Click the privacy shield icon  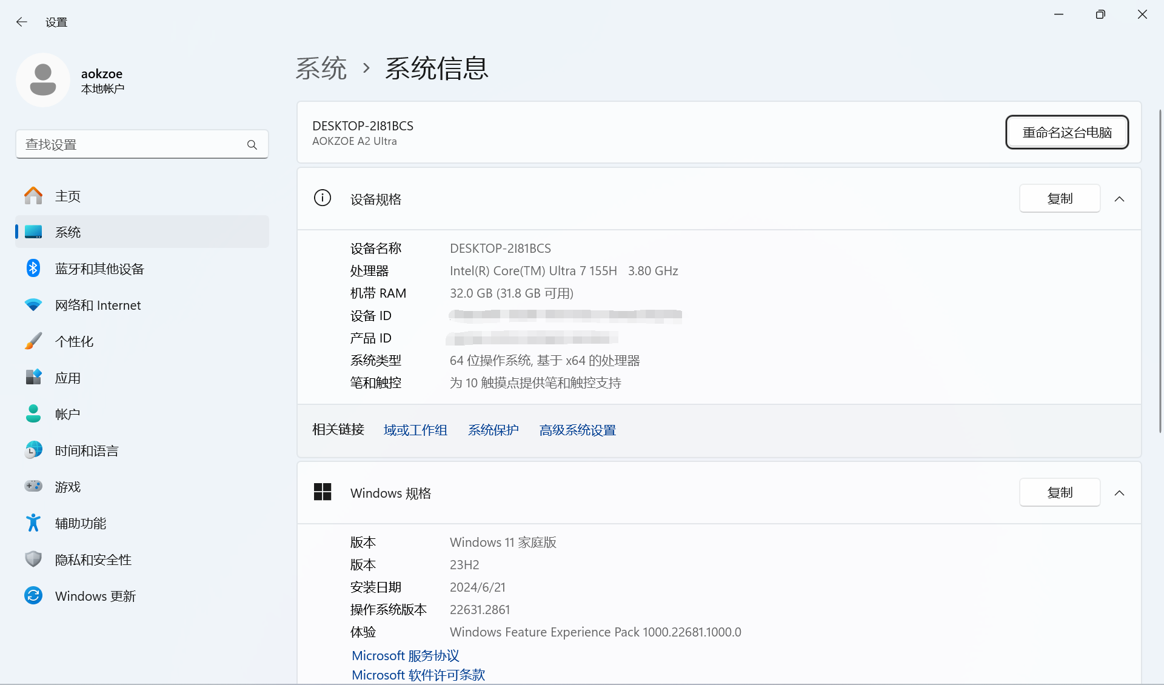click(33, 559)
